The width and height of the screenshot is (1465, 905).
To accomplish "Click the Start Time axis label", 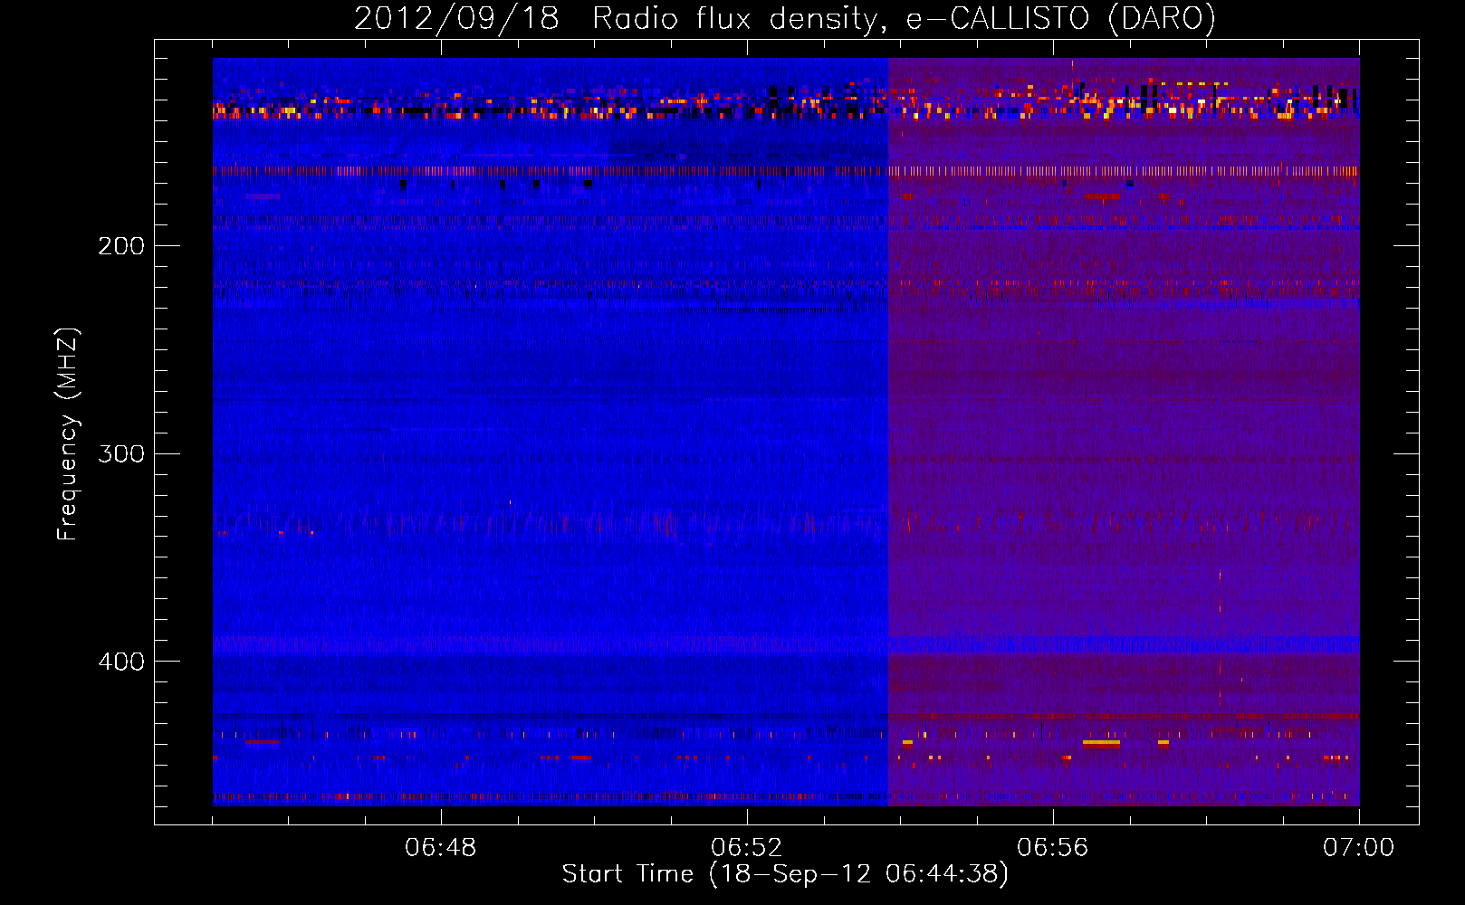I will click(x=785, y=874).
